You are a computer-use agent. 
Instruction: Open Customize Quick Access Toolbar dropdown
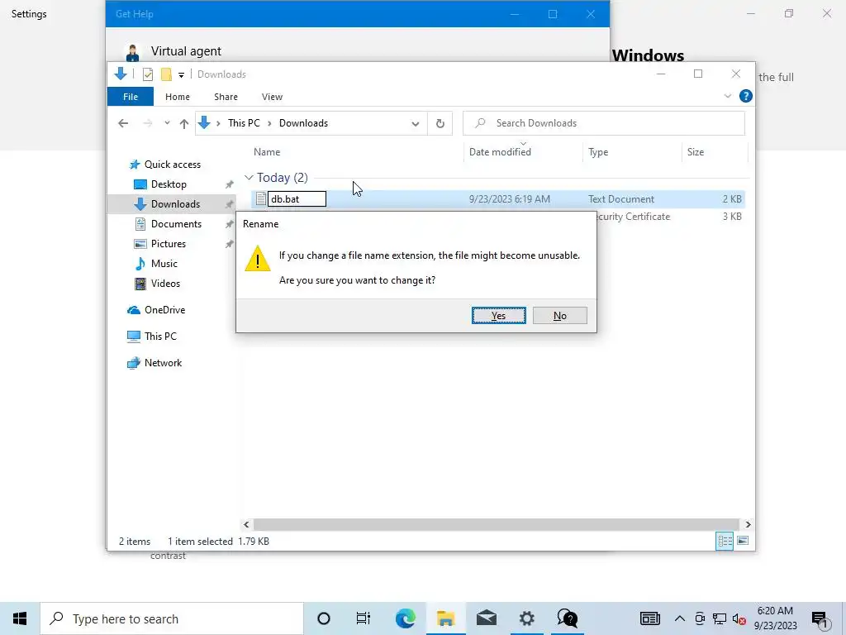pyautogui.click(x=181, y=75)
